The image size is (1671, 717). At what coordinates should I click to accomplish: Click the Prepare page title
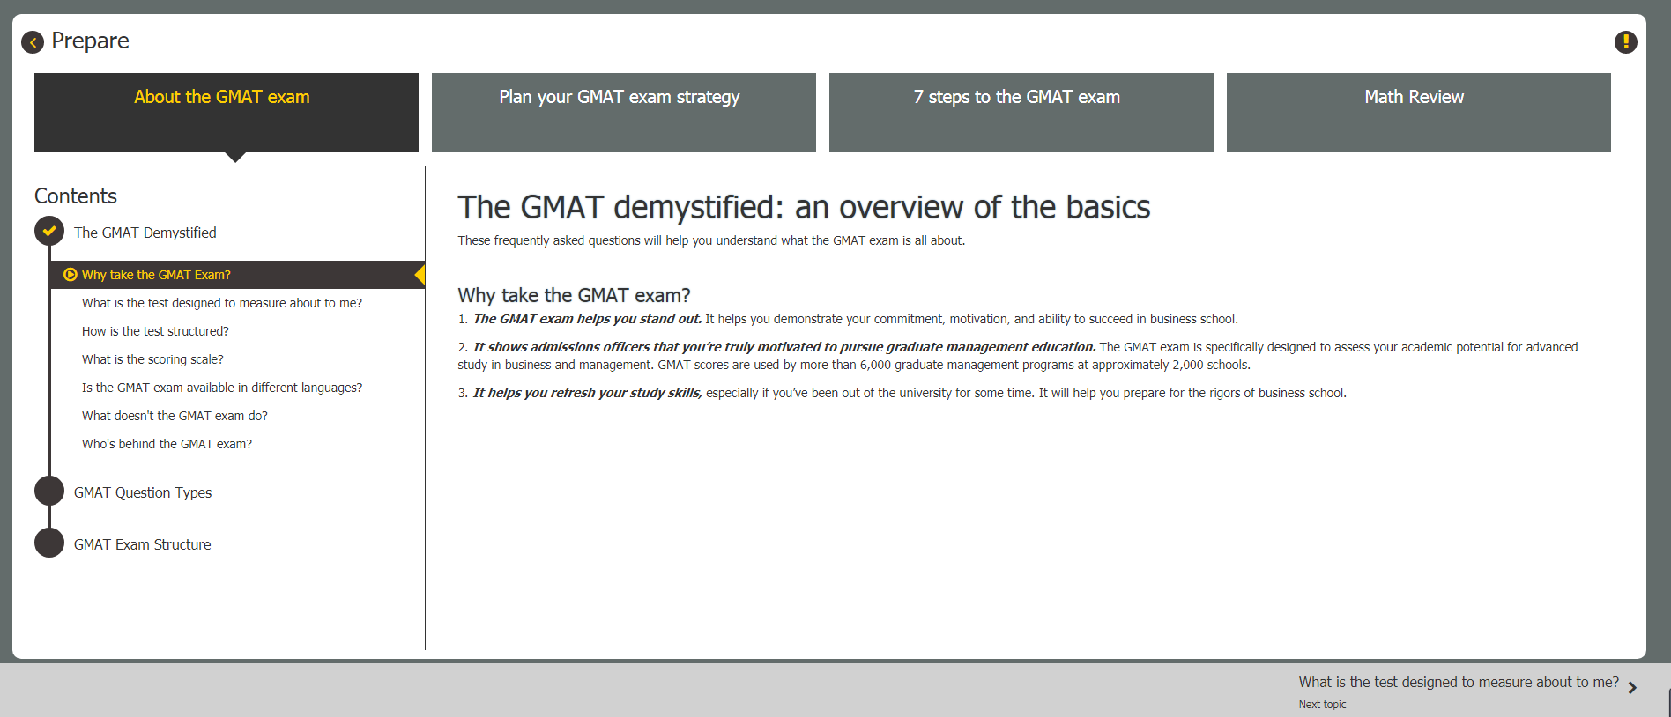90,41
